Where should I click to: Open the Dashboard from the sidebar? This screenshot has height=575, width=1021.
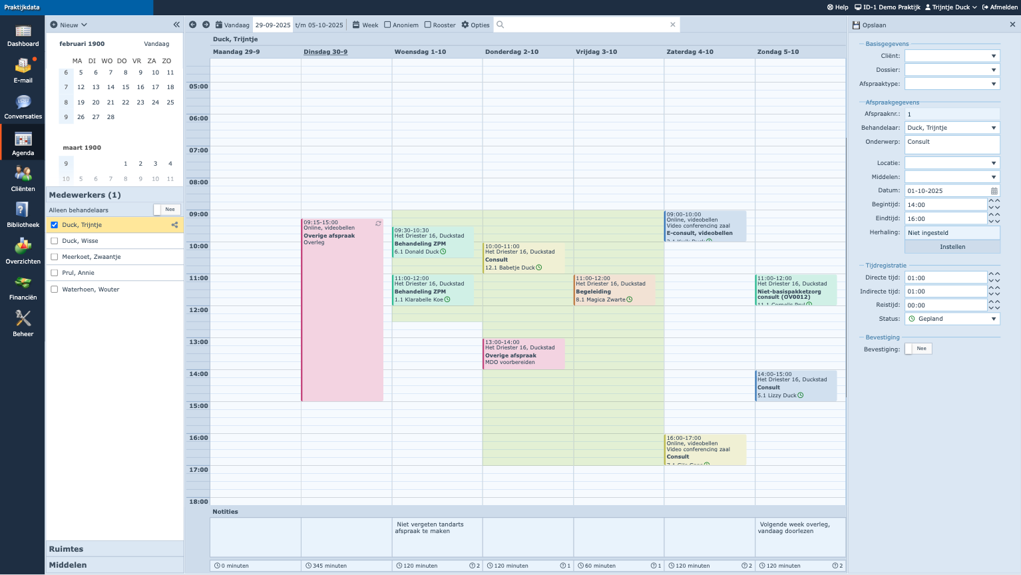tap(23, 35)
